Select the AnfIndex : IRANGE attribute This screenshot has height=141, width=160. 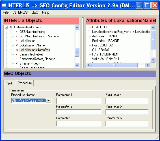tap(105, 36)
